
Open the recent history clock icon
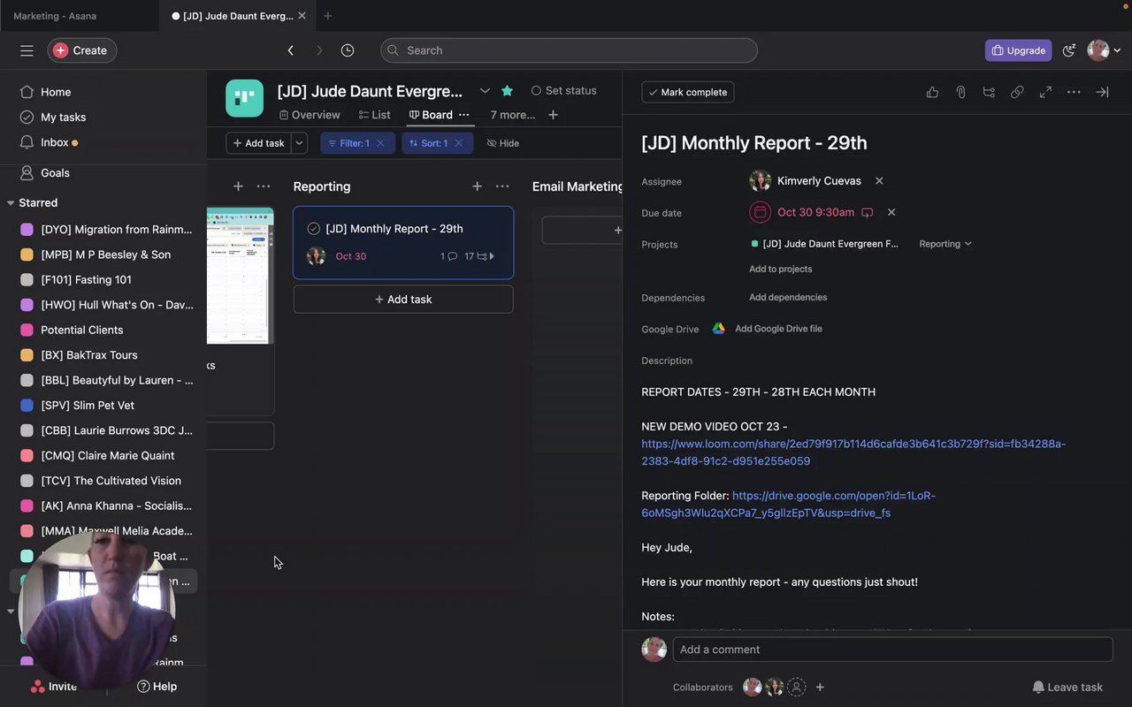click(x=348, y=50)
